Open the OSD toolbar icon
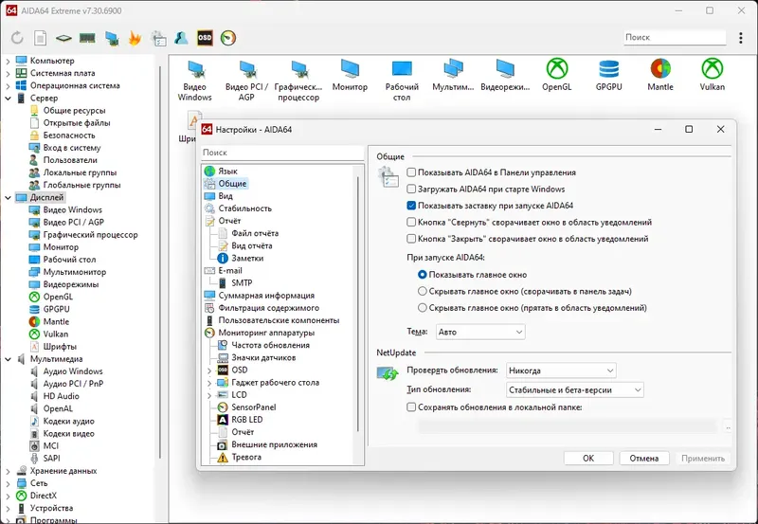The height and width of the screenshot is (524, 758). pos(205,38)
